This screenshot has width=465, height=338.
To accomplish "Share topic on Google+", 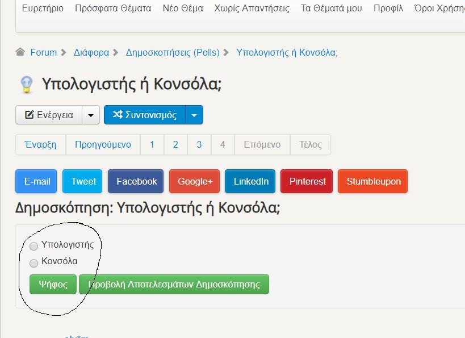I will coord(195,182).
